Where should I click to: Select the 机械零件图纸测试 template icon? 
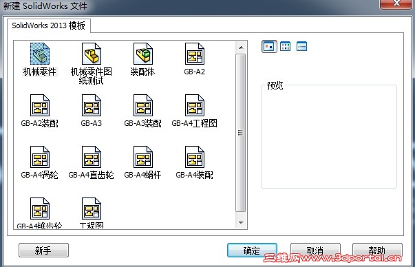pyautogui.click(x=92, y=54)
